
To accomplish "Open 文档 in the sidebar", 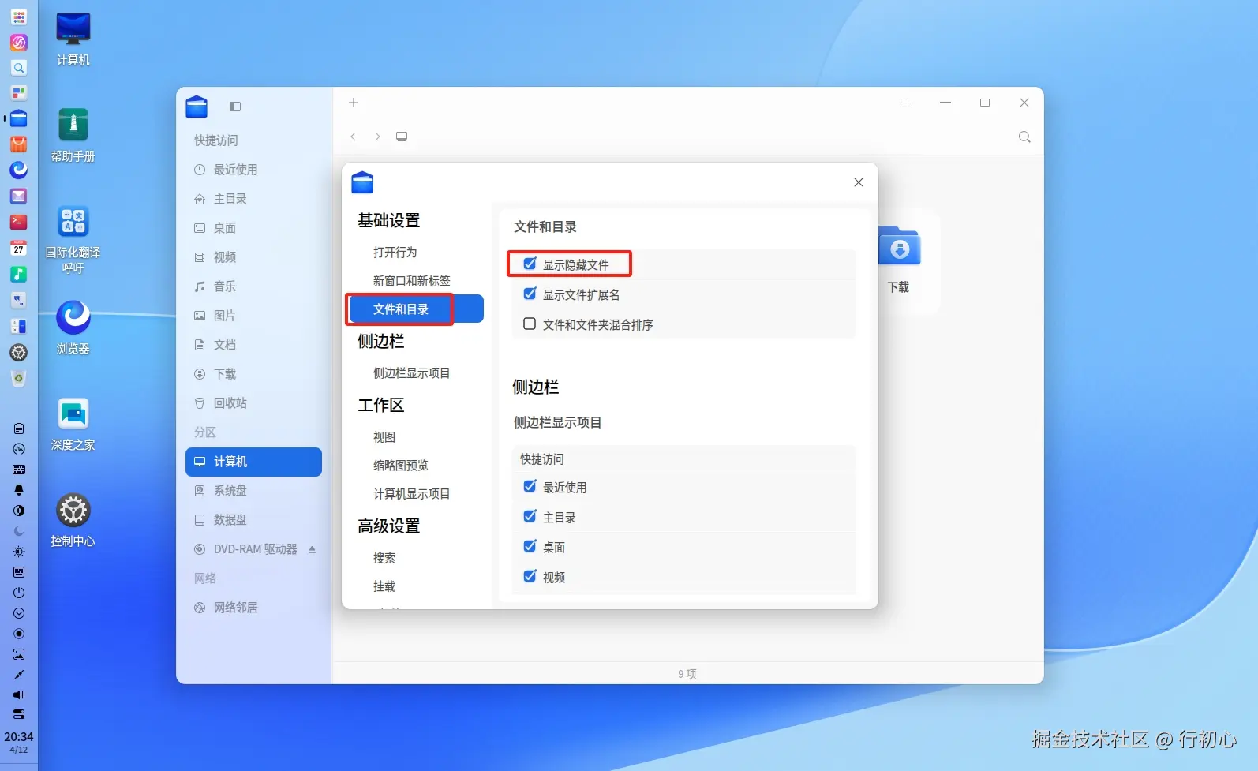I will [x=253, y=345].
